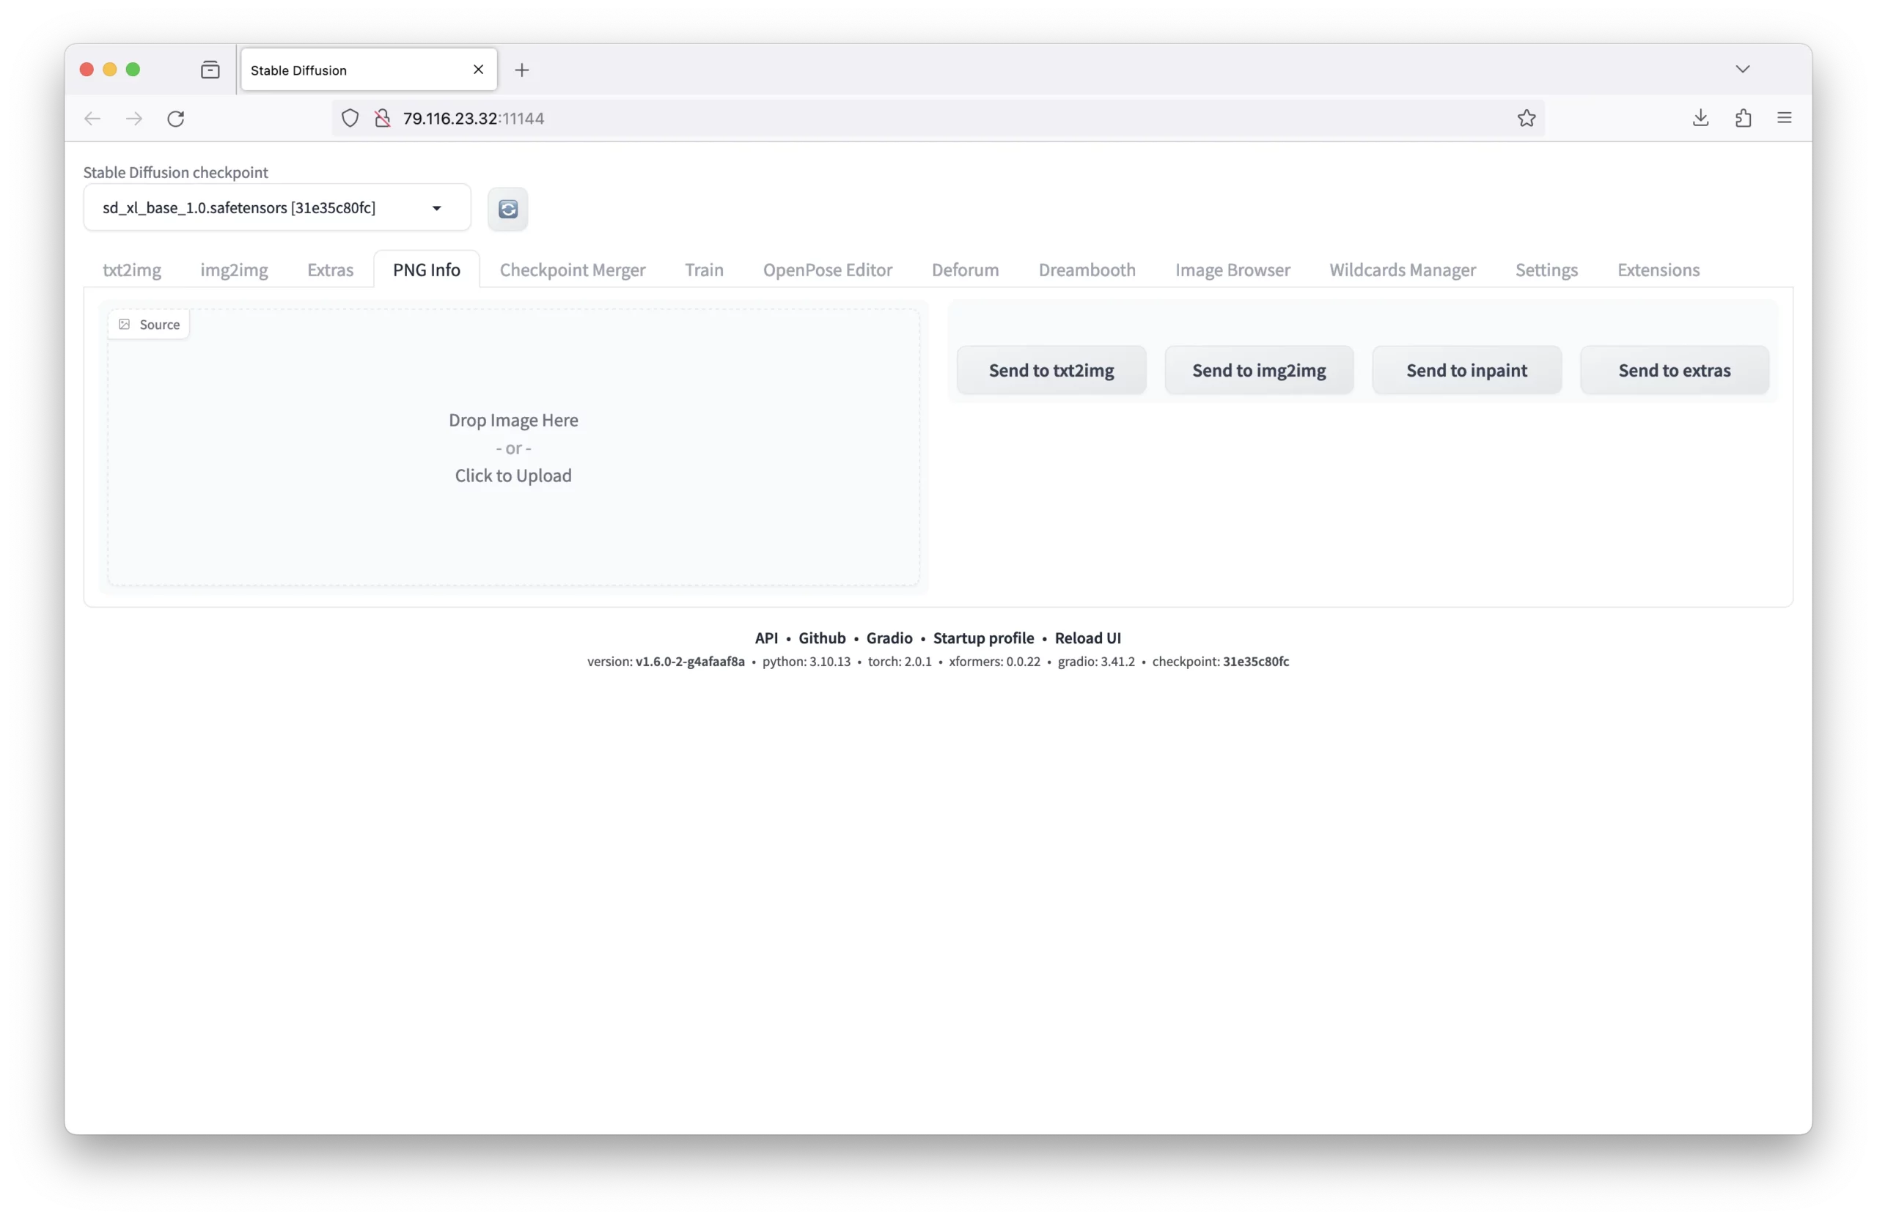Click the "python: 3.10.13" footer text
This screenshot has width=1877, height=1220.
[806, 662]
